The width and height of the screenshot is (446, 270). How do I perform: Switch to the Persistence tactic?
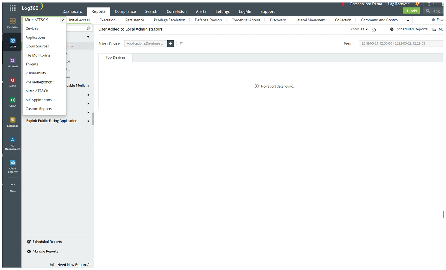coord(135,20)
